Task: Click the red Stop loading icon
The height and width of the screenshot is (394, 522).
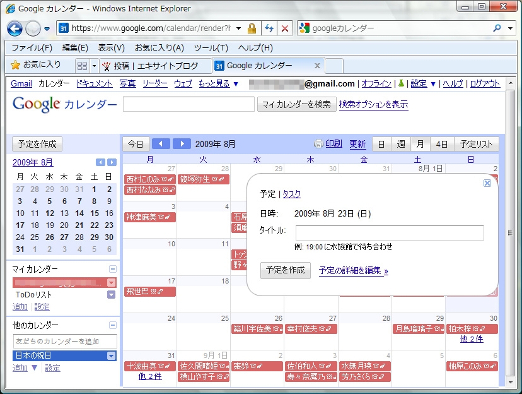Action: click(x=285, y=28)
